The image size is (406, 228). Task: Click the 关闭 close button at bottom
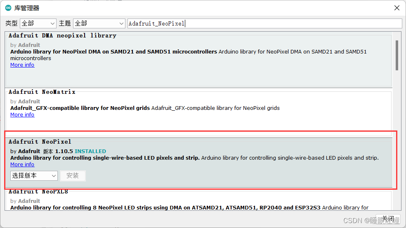tap(388, 219)
